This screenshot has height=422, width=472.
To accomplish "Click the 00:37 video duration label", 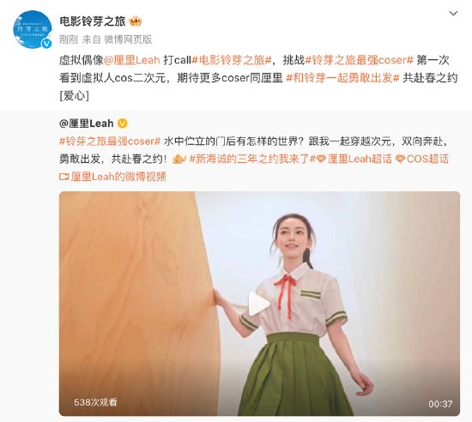I will tap(440, 404).
